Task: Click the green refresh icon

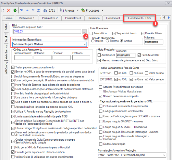Action: pyautogui.click(x=15, y=10)
